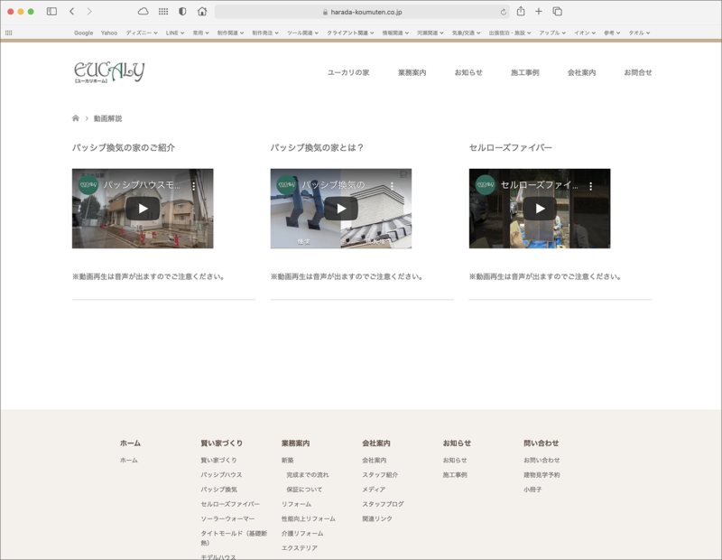Open the favorites grid icon in bookmarks bar

[9, 33]
